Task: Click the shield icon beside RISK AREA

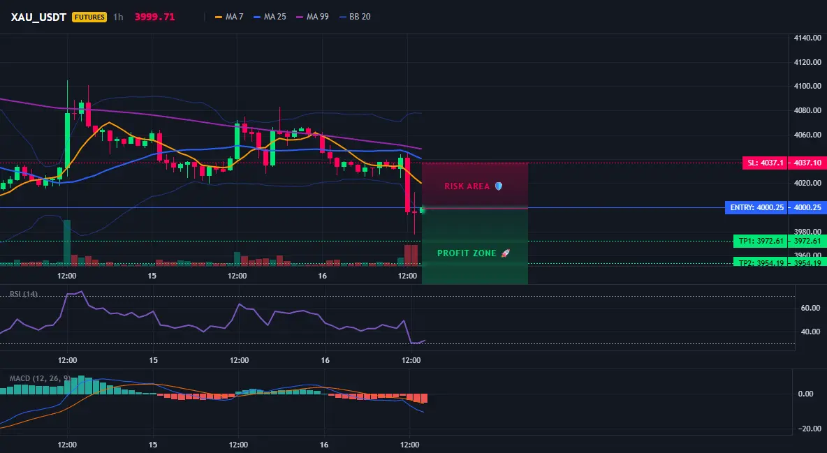Action: coord(499,186)
